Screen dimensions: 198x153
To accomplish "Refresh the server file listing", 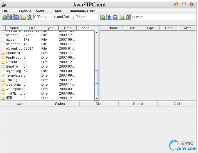I will tap(115, 17).
